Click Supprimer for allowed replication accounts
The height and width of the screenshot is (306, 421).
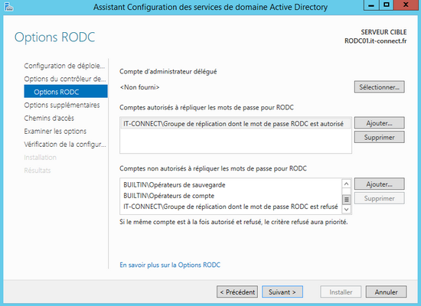click(379, 137)
